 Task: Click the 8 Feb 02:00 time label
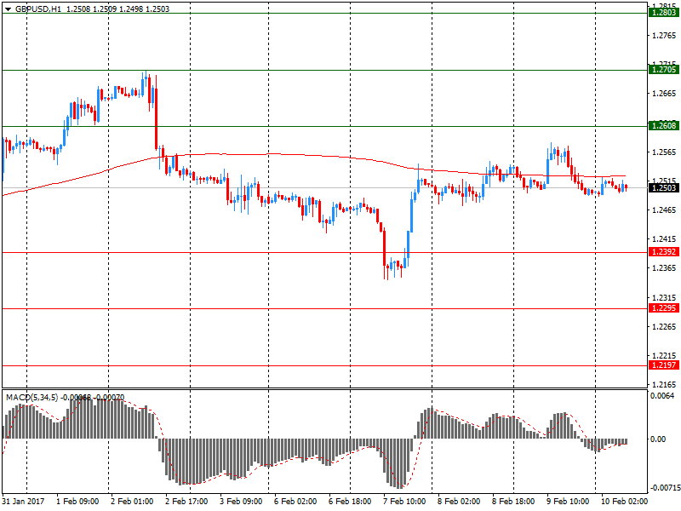coord(459,502)
